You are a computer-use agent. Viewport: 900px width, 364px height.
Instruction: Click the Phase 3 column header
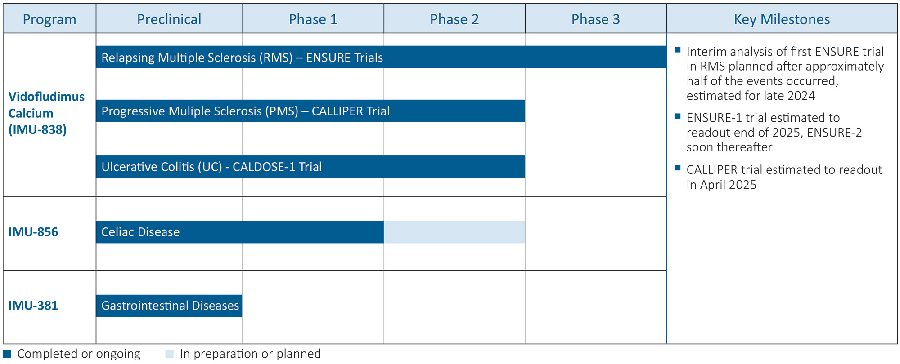tap(596, 19)
